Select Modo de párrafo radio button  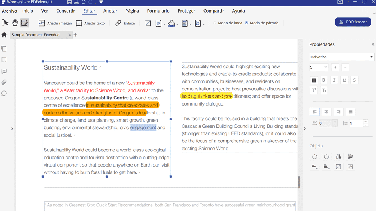click(247, 23)
